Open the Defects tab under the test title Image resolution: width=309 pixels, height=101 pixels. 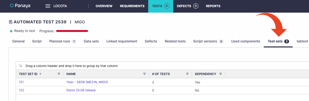coord(151,41)
